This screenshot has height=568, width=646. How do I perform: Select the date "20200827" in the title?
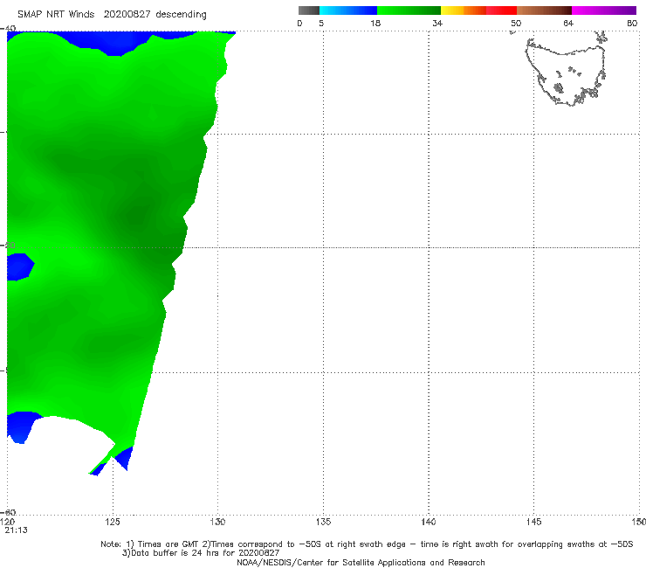pos(127,15)
